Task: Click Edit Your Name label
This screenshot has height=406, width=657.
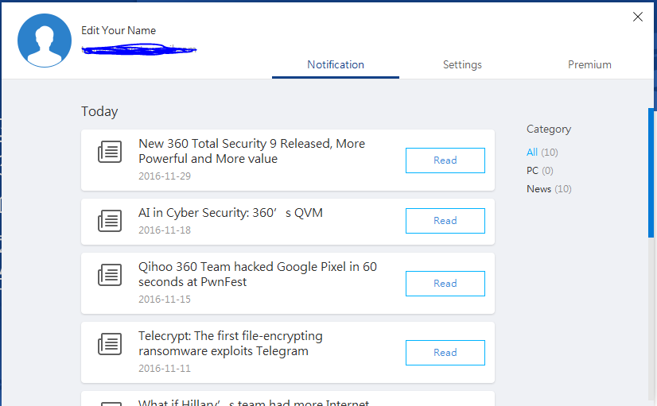Action: point(119,30)
